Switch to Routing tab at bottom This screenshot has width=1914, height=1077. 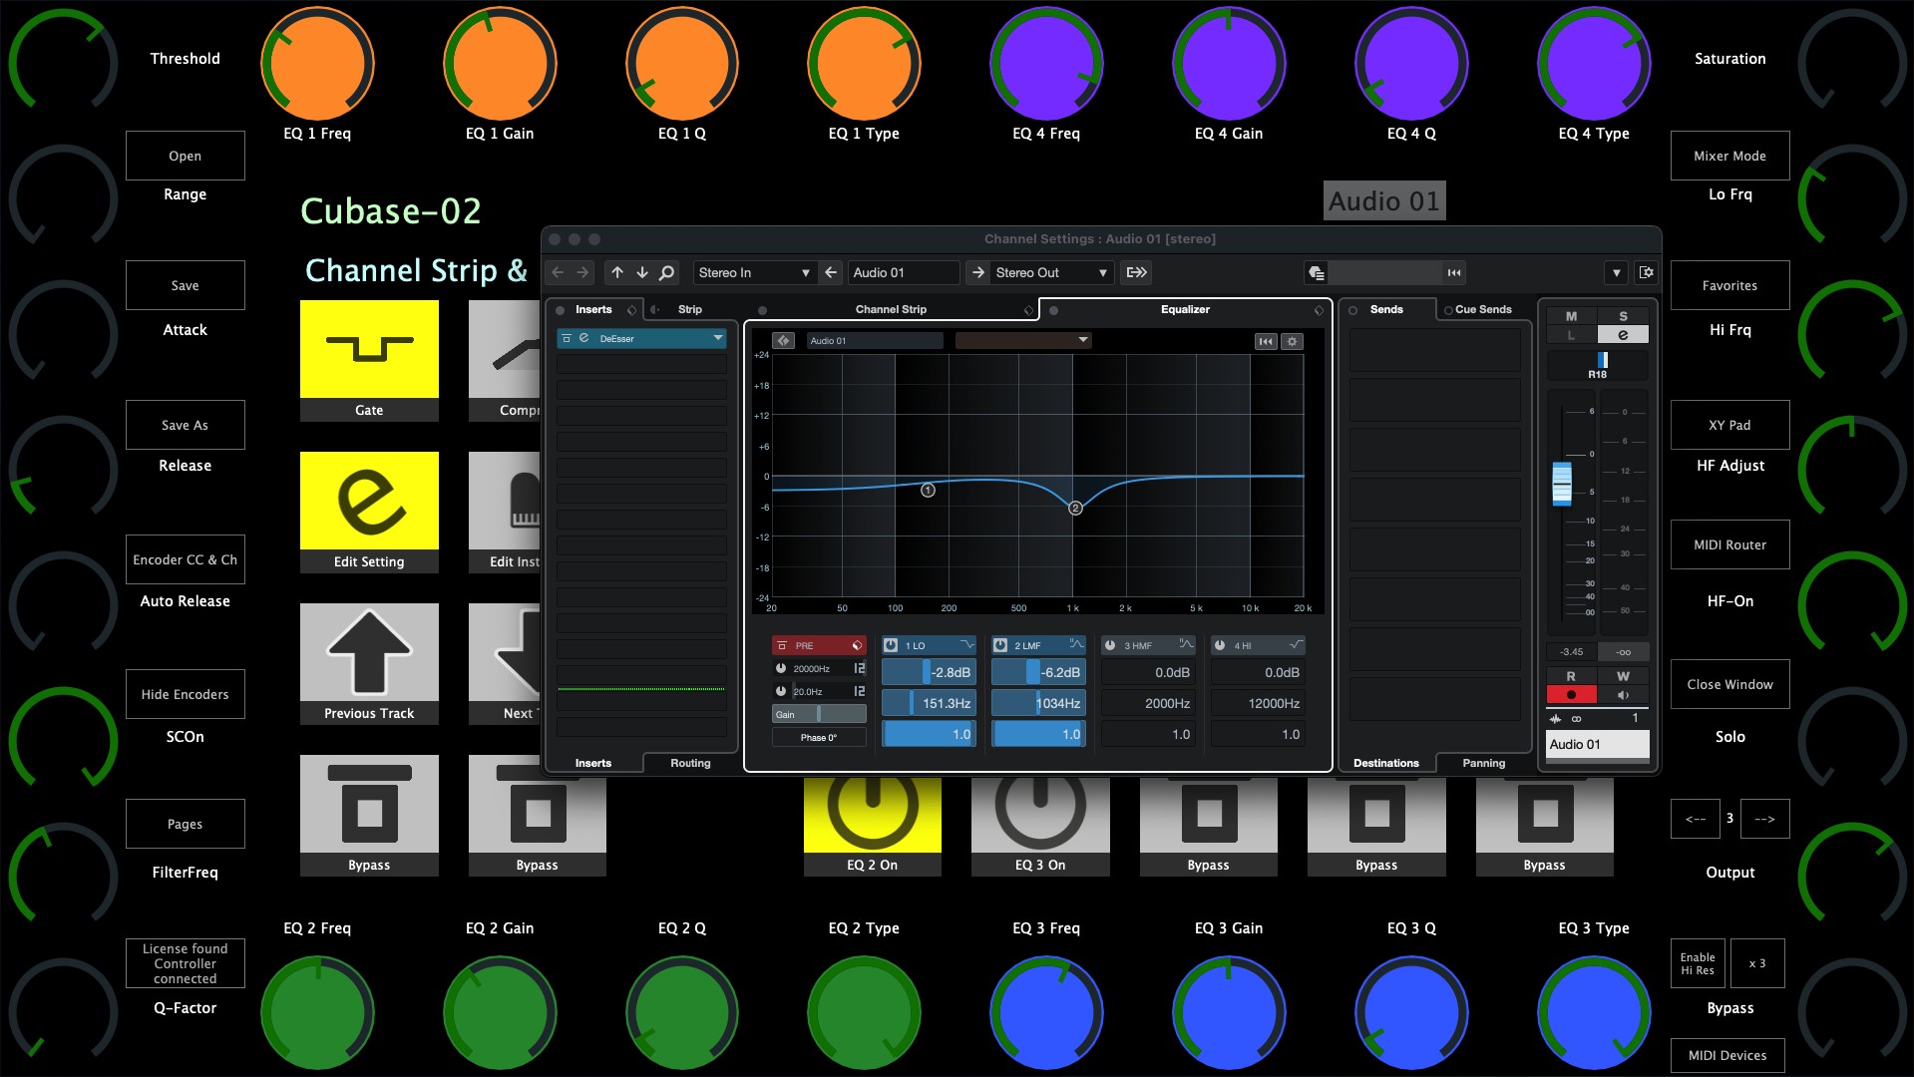690,763
